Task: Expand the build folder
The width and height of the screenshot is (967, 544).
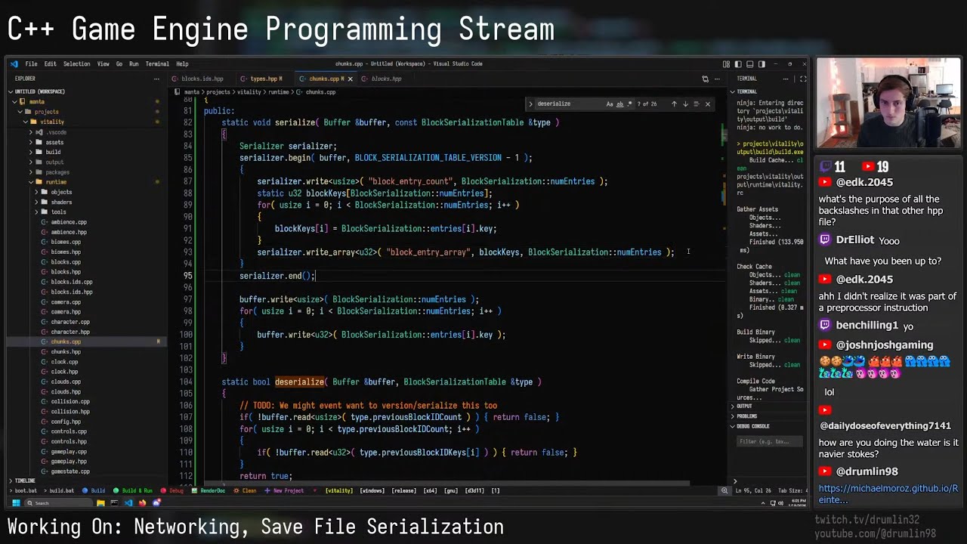Action: click(x=31, y=152)
